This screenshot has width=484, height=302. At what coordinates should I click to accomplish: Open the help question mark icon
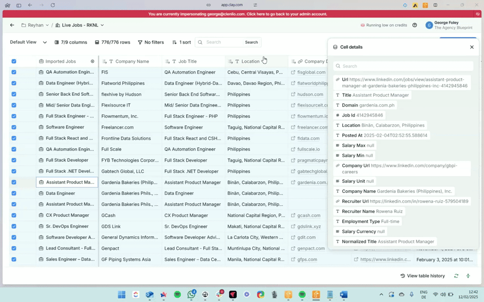pyautogui.click(x=415, y=25)
